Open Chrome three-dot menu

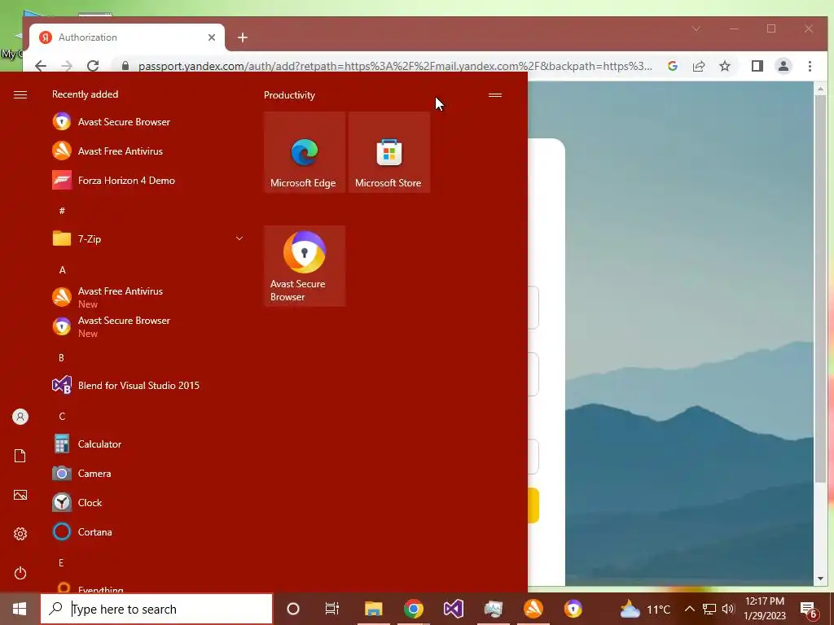click(x=810, y=66)
